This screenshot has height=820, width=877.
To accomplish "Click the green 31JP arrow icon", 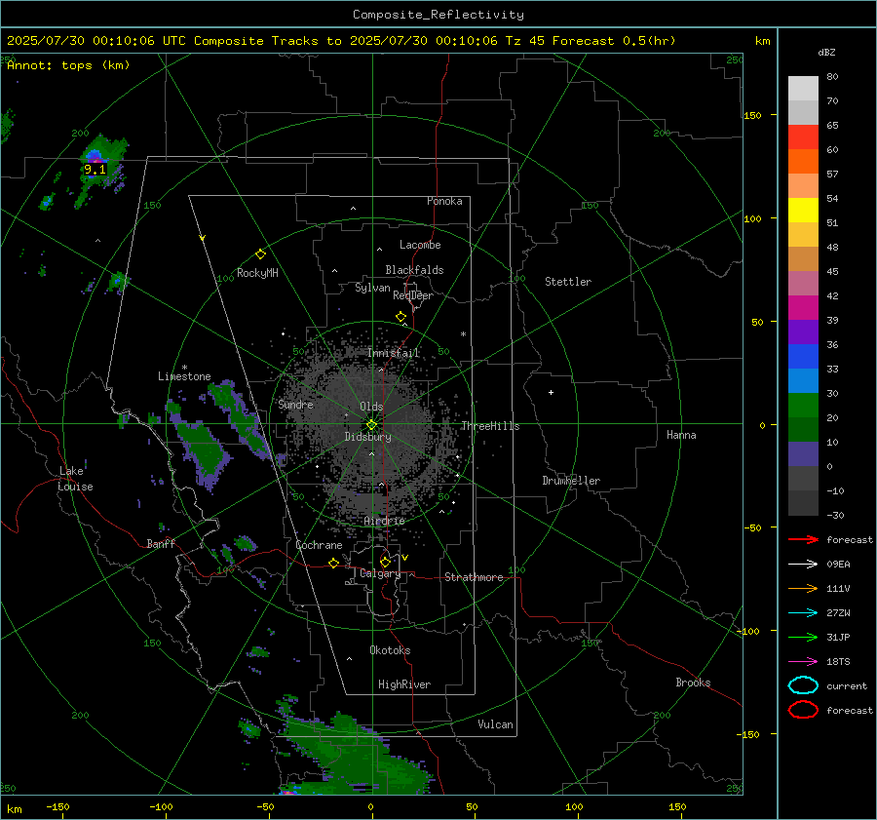I will [x=803, y=637].
